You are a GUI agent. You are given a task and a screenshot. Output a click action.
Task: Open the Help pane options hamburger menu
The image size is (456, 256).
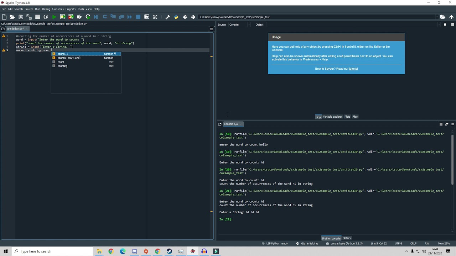(x=452, y=25)
